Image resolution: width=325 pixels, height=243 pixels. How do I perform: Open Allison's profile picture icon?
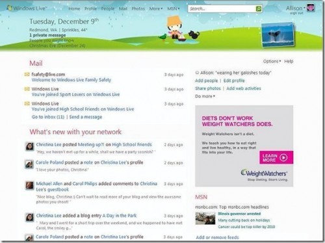coord(311,8)
